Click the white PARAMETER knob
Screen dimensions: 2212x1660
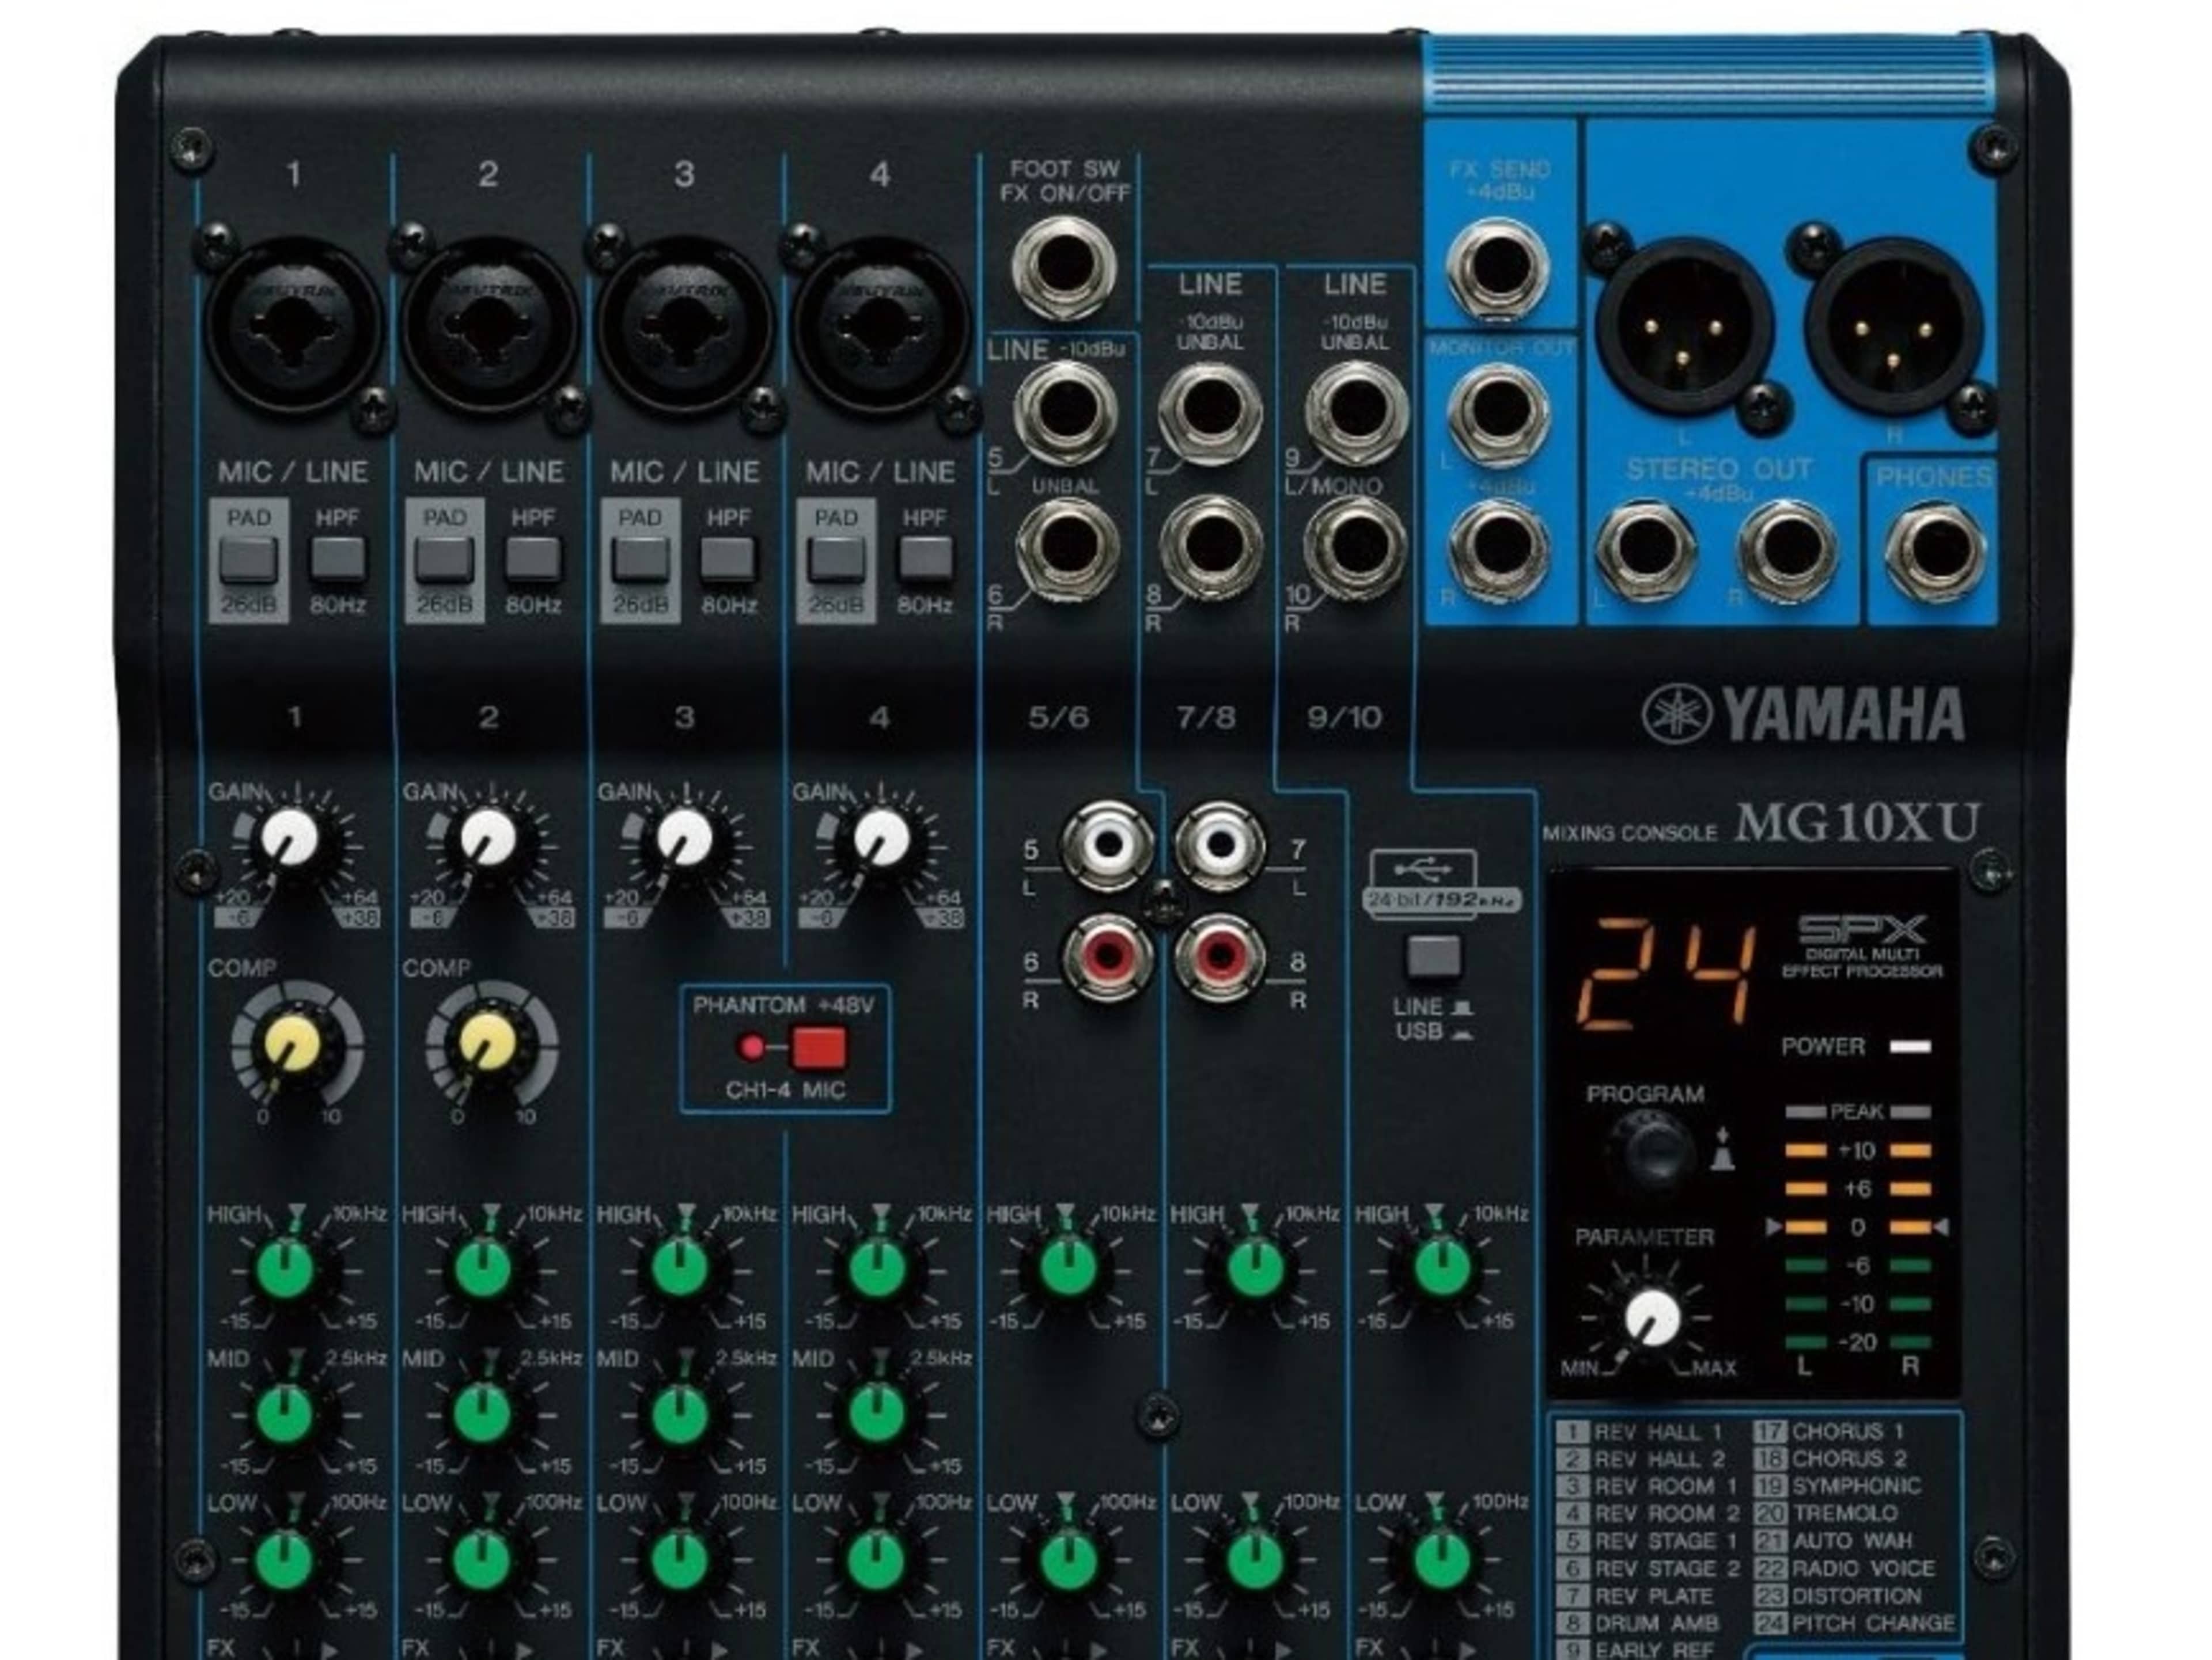point(1653,1317)
